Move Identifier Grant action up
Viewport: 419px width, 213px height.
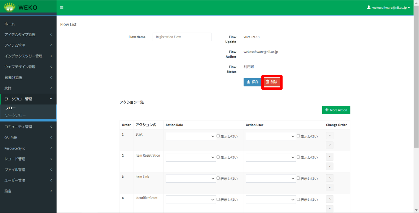329,199
